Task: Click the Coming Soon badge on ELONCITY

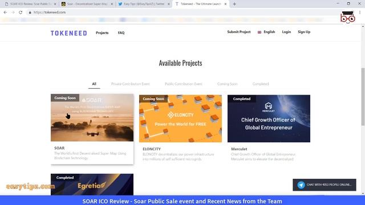Action: point(153,99)
